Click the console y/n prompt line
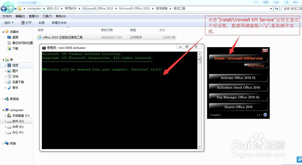The image size is (302, 165). click(102, 70)
